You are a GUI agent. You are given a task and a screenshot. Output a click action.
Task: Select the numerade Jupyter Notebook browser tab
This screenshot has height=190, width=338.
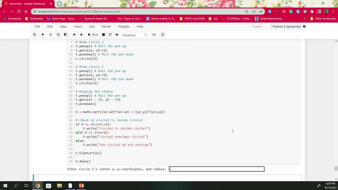pyautogui.click(x=27, y=4)
